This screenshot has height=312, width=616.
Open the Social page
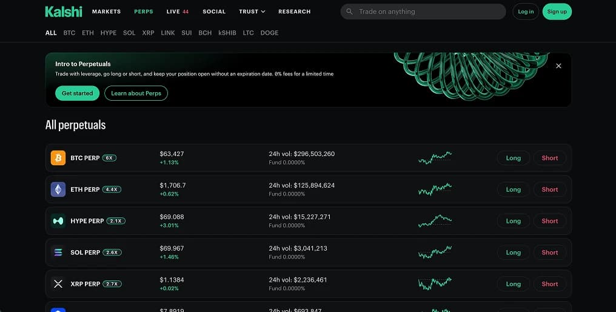[x=214, y=12]
